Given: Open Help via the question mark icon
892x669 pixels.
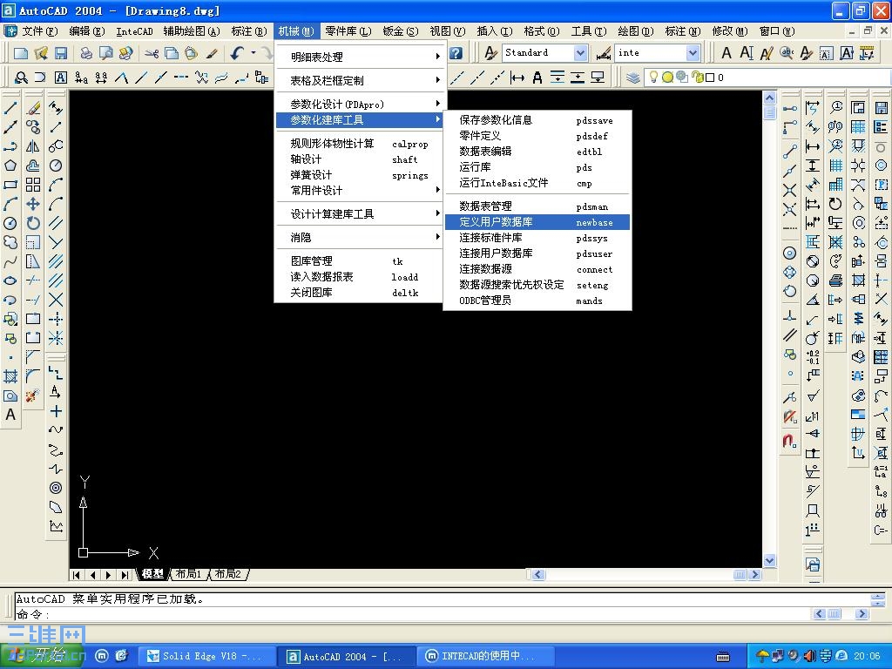Looking at the screenshot, I should pos(456,53).
